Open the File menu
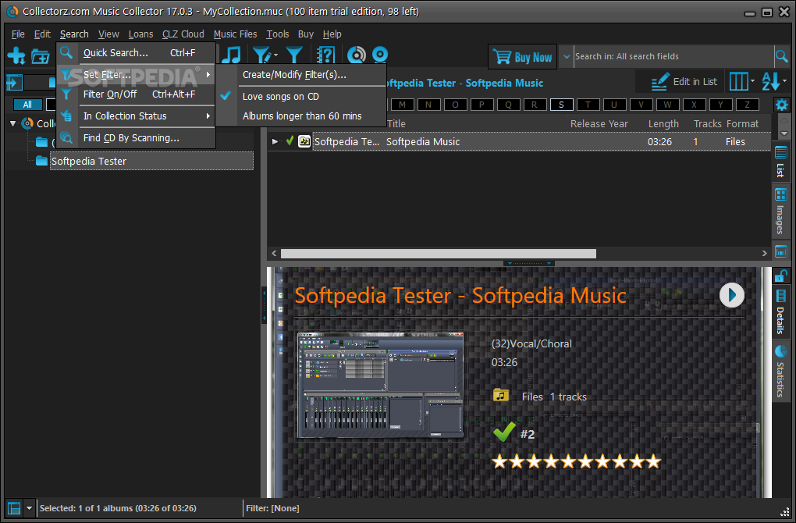 pos(18,34)
